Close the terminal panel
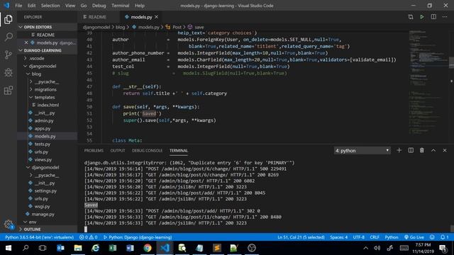The image size is (454, 255). 445,150
